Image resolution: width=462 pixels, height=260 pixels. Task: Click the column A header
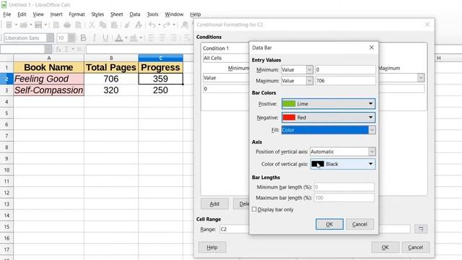48,58
